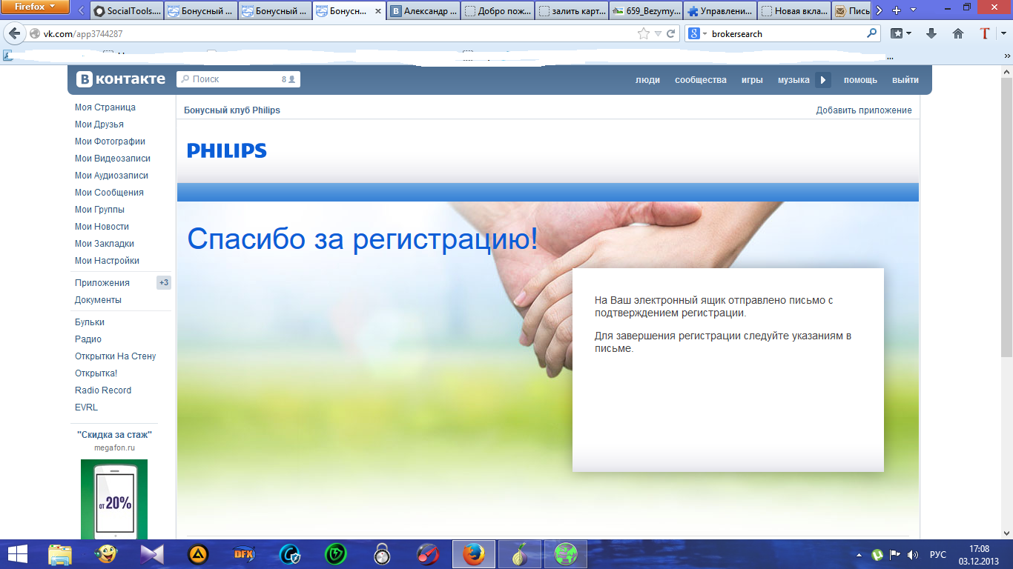The height and width of the screenshot is (569, 1013).
Task: Open the Firefox downloads arrow
Action: pyautogui.click(x=931, y=33)
